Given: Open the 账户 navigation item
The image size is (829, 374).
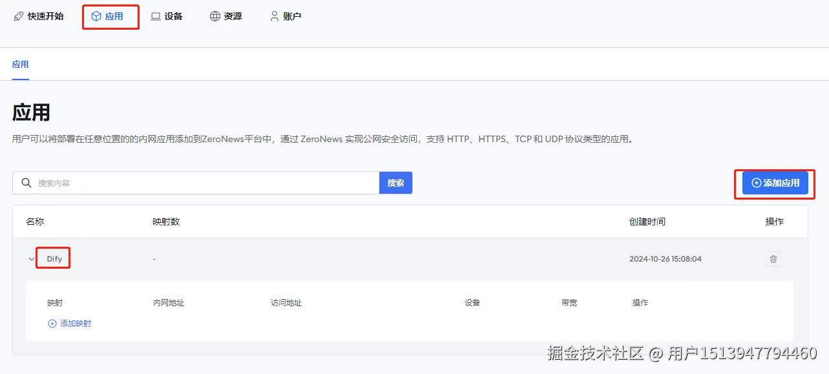Looking at the screenshot, I should click(286, 16).
